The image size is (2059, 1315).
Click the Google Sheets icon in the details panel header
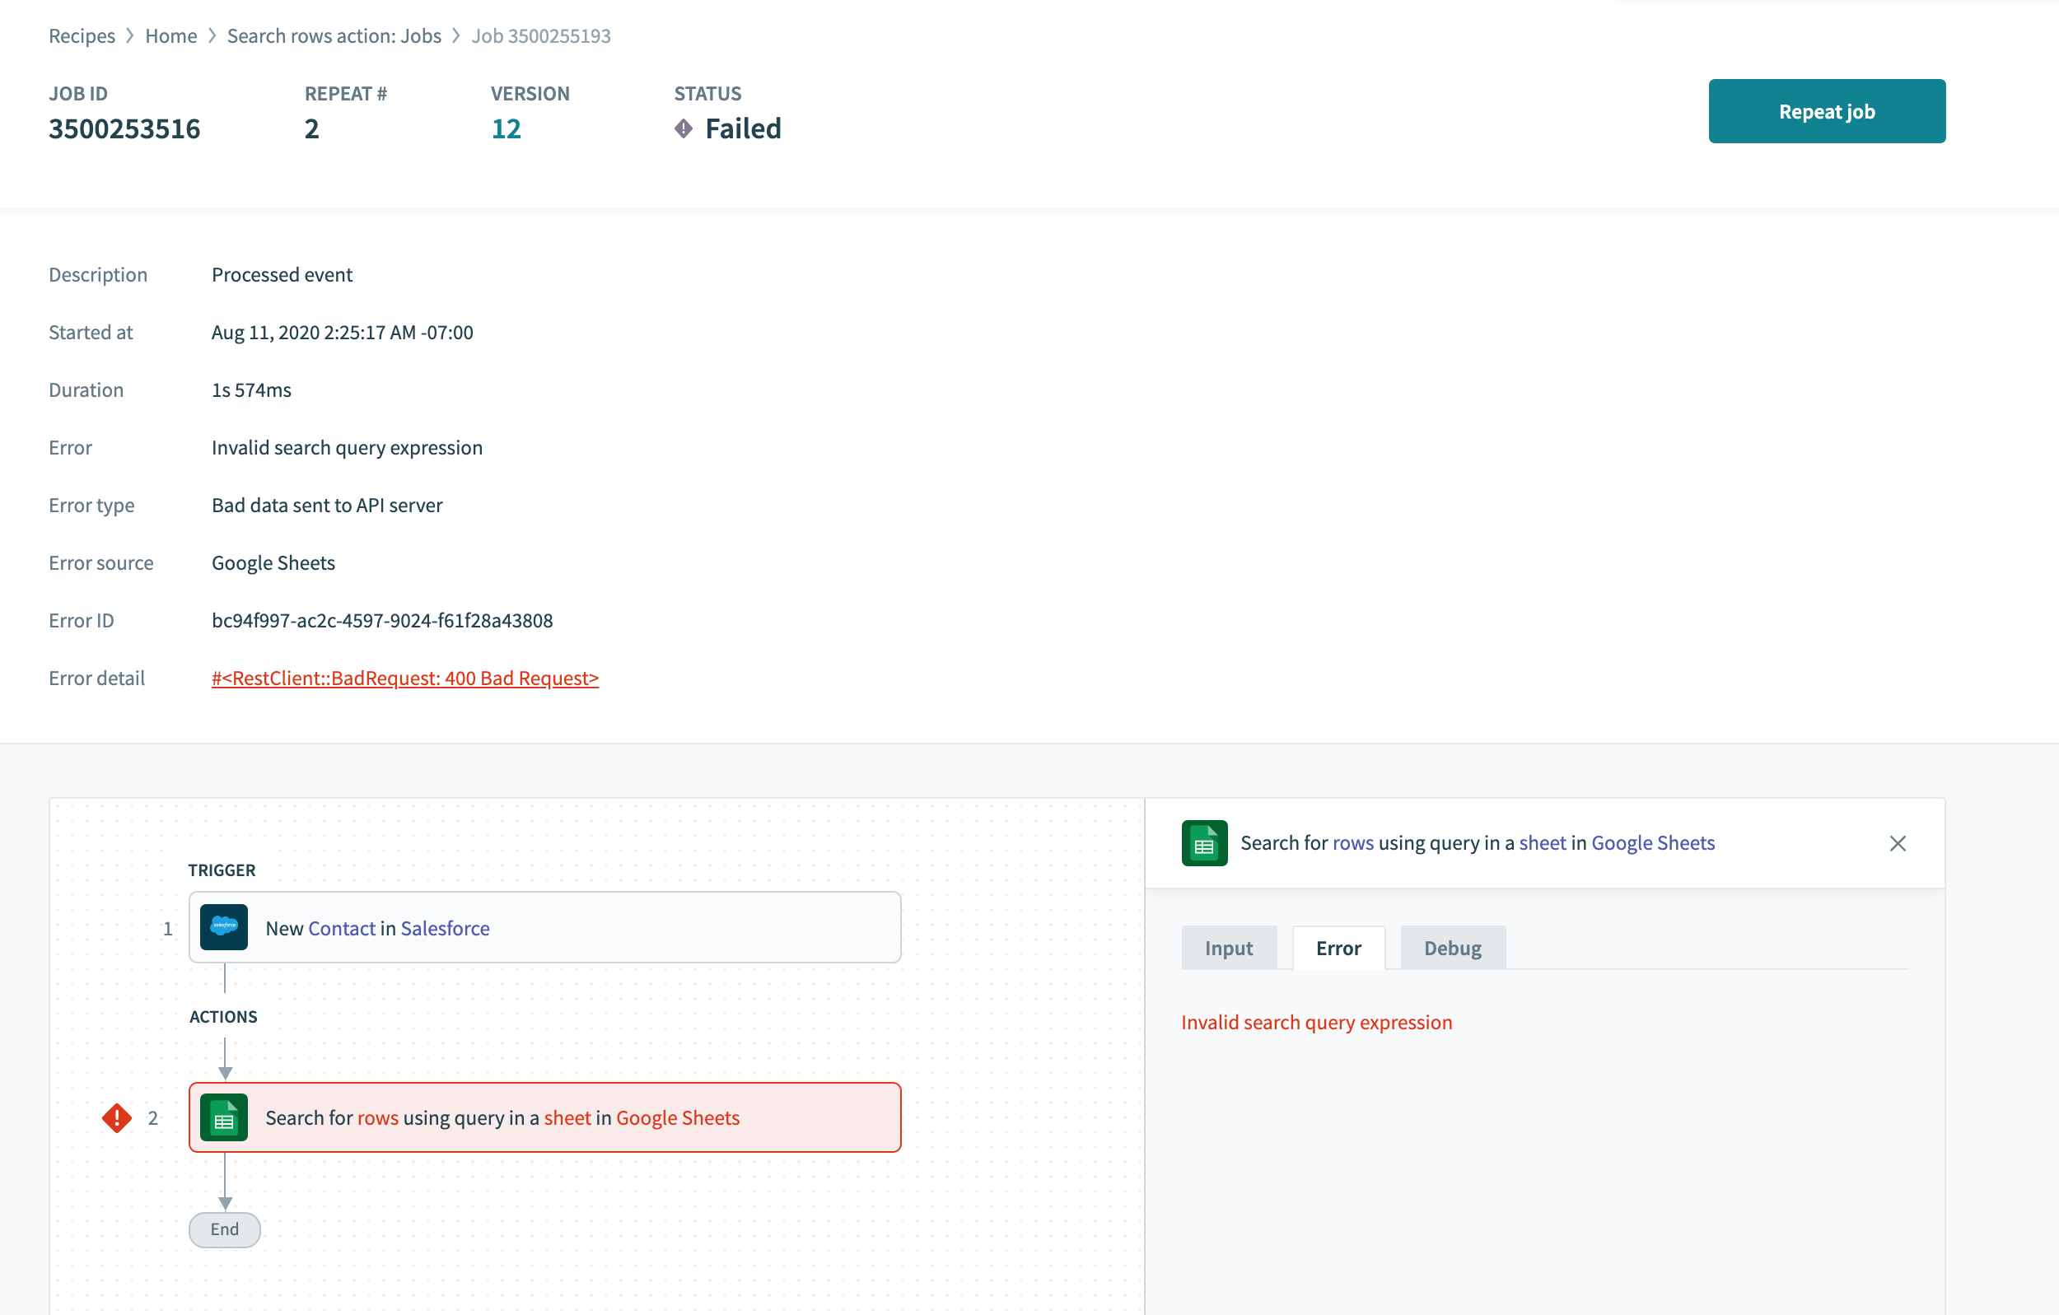pyautogui.click(x=1203, y=843)
